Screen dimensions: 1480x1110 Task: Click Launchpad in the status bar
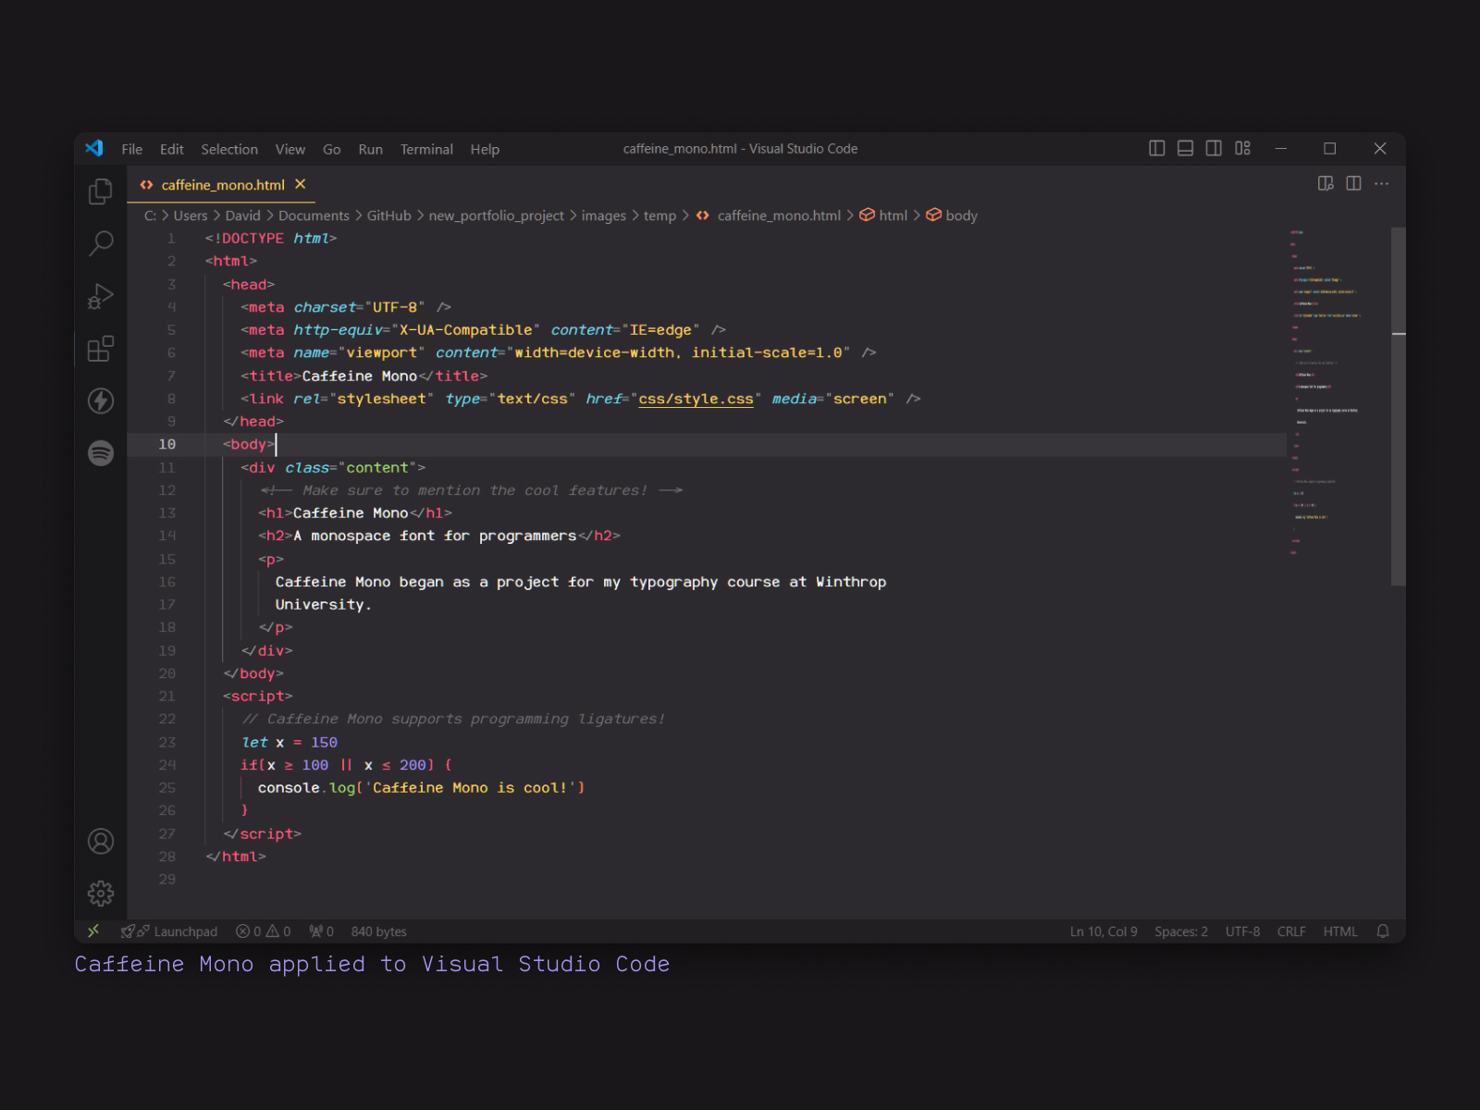[x=169, y=931]
